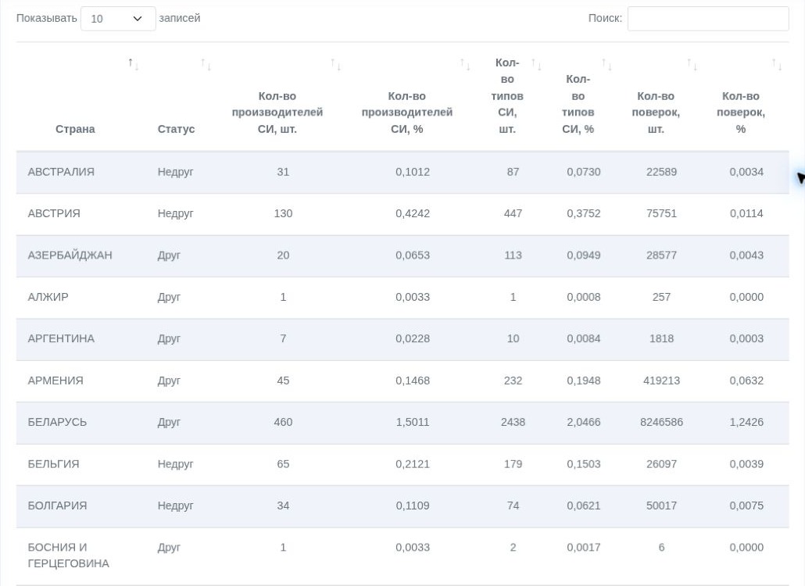Click the value 113 in the АЗЕРБАЙДЖАН row
Viewport: 805px width, 586px height.
513,255
